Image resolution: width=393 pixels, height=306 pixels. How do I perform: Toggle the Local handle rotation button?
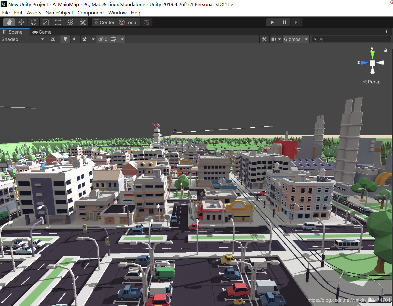point(128,22)
